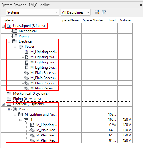Collapse the unassigned Electrical folder
Image resolution: width=143 pixels, height=148 pixels.
[x=9, y=42]
